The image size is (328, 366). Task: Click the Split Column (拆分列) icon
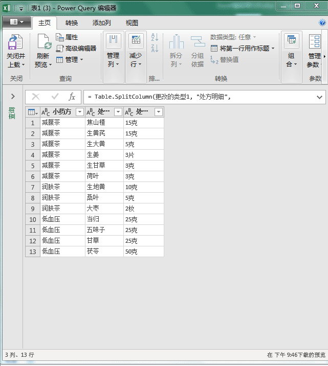177,42
